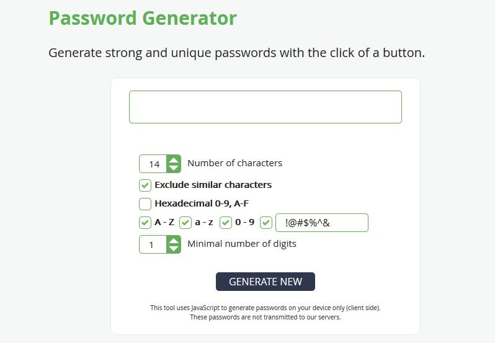Enable the Hexadecimal 0-9, A-F checkbox
This screenshot has height=343, width=495.
point(145,204)
